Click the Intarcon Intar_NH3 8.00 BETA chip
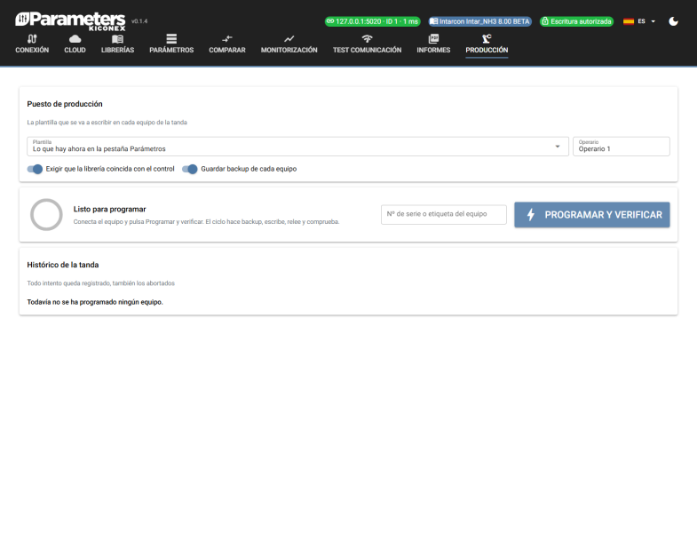 point(480,21)
